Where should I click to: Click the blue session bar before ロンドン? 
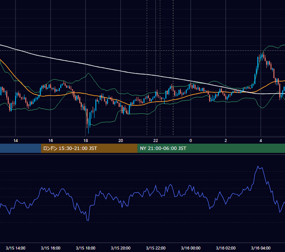[x=21, y=148]
